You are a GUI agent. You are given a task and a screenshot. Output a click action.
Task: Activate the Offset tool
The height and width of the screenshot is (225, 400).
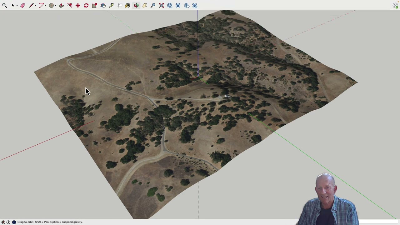click(x=69, y=5)
